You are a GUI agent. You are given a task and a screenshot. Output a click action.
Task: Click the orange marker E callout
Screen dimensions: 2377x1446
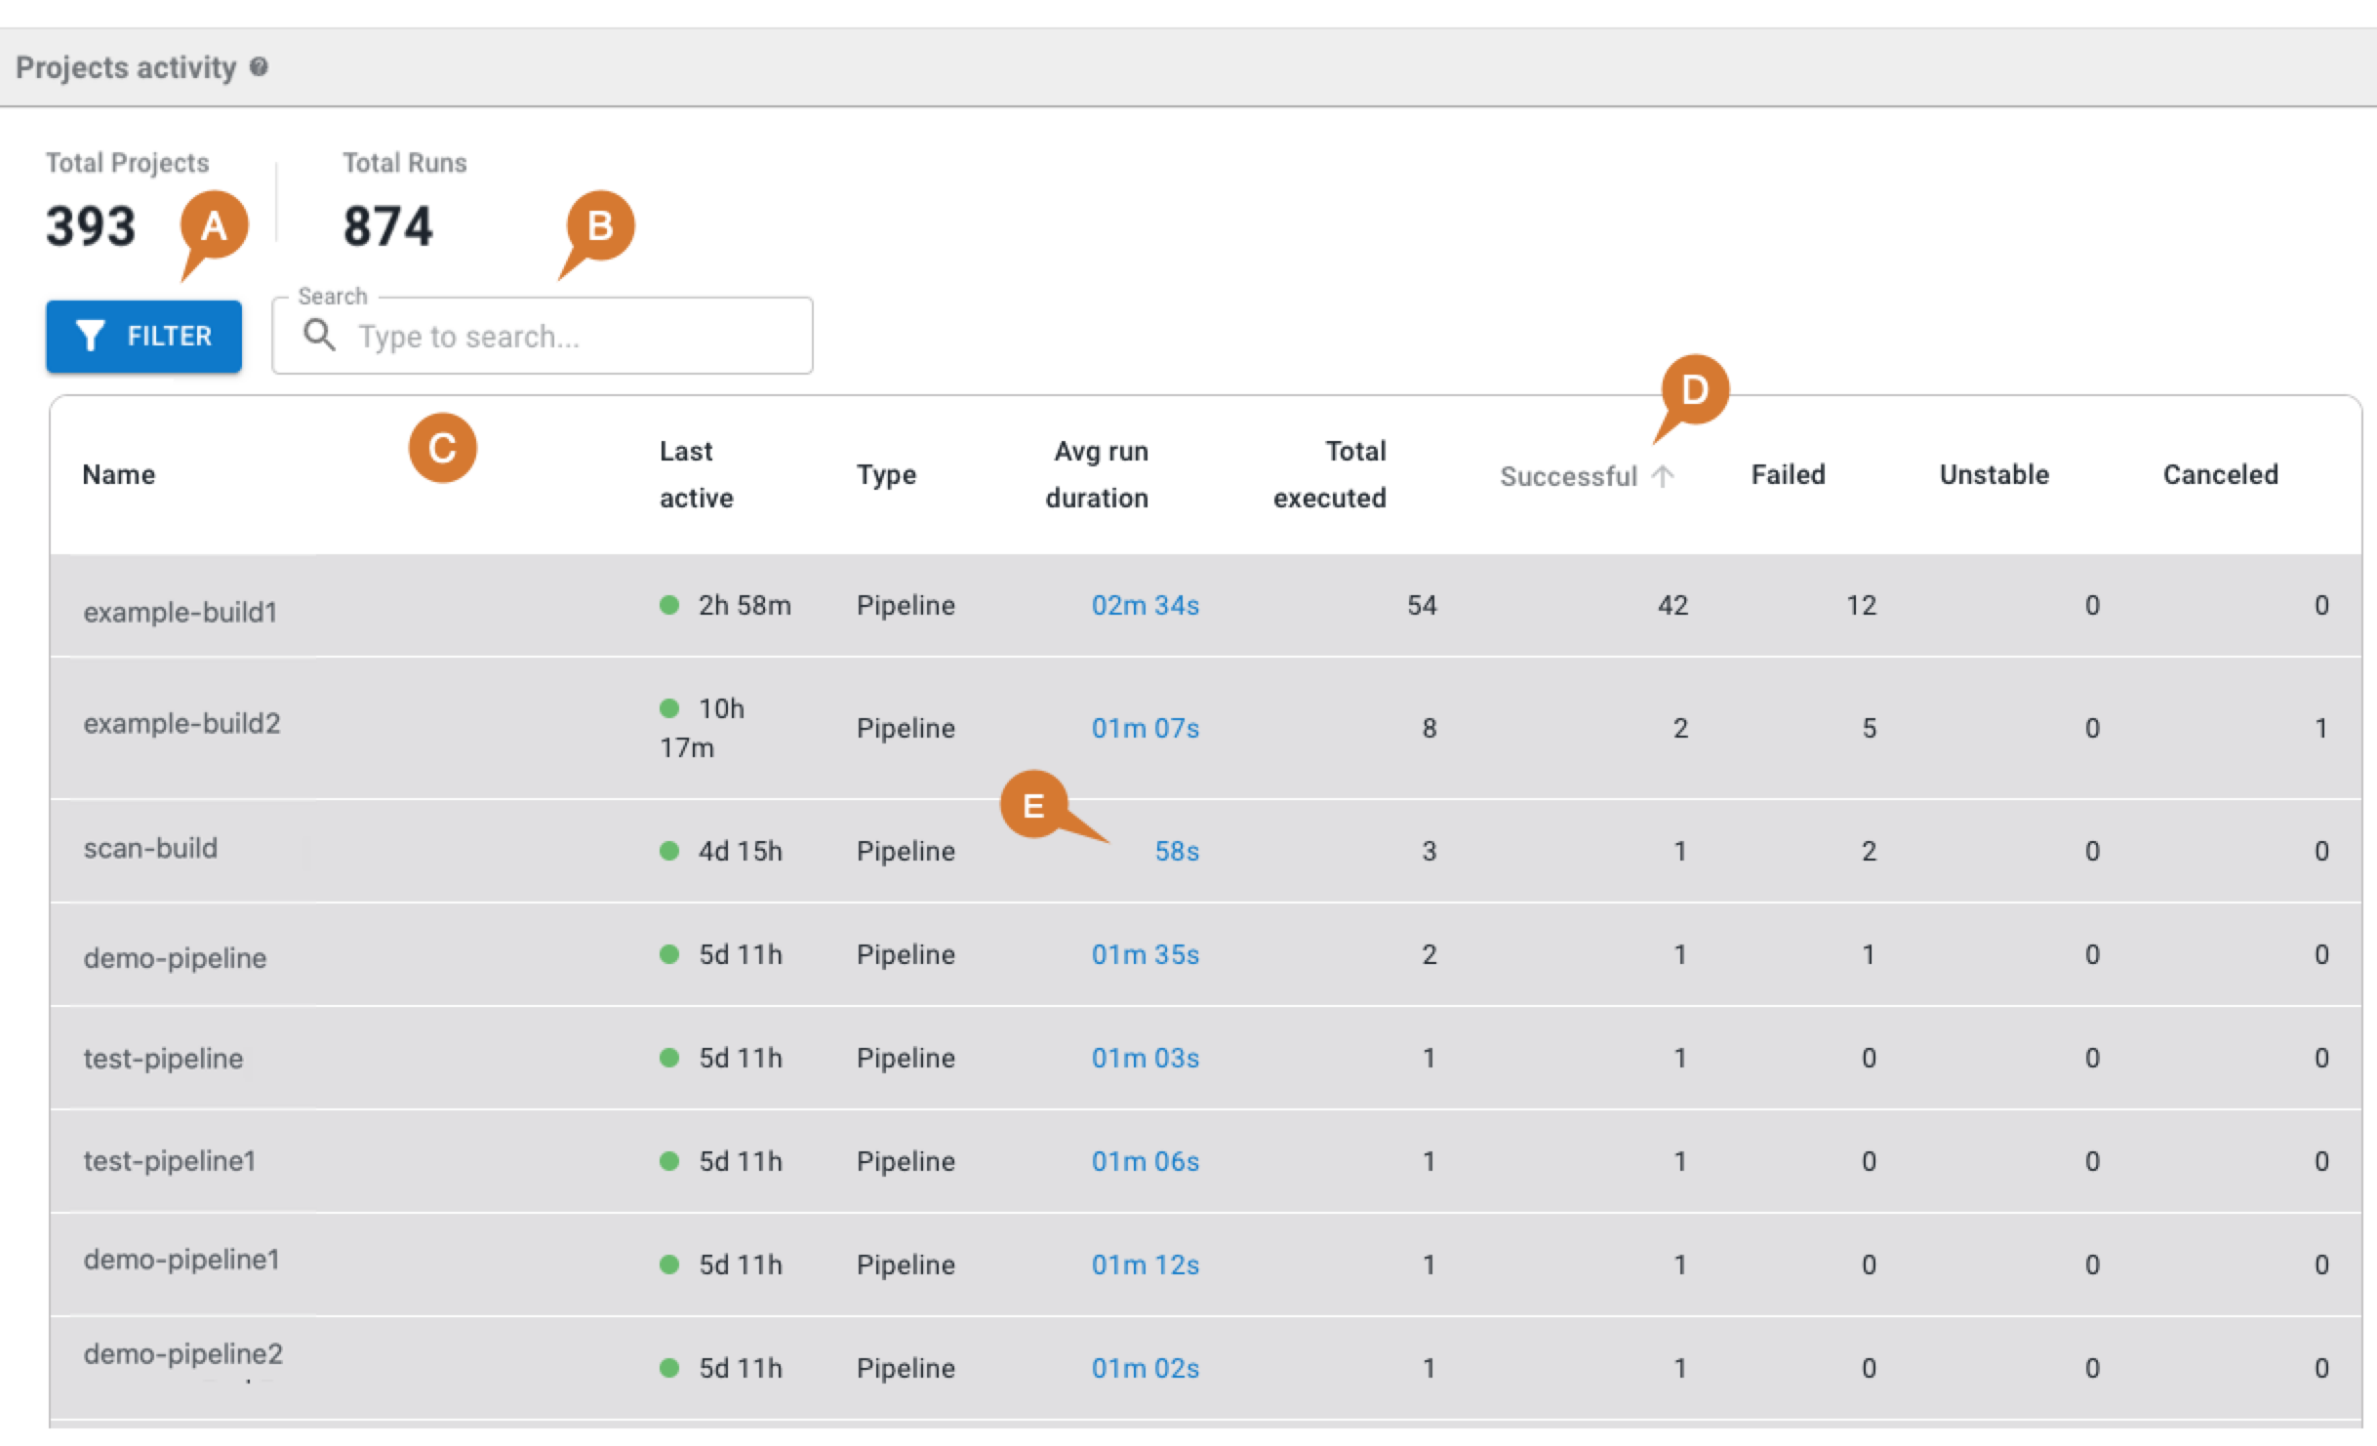point(1032,806)
